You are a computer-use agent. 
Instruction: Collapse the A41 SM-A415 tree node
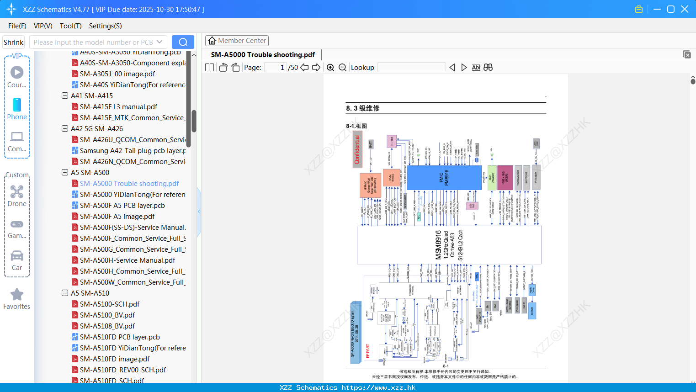click(x=65, y=96)
